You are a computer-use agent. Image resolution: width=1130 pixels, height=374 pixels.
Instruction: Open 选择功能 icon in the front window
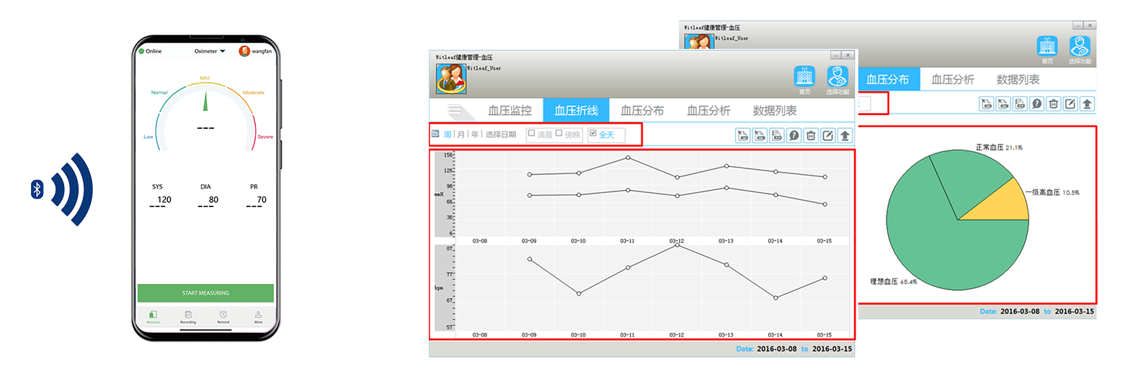tap(837, 77)
